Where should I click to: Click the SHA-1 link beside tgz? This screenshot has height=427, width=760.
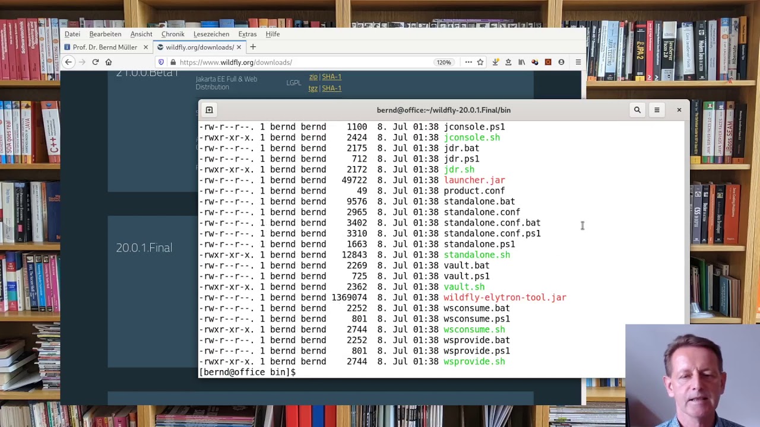point(331,88)
